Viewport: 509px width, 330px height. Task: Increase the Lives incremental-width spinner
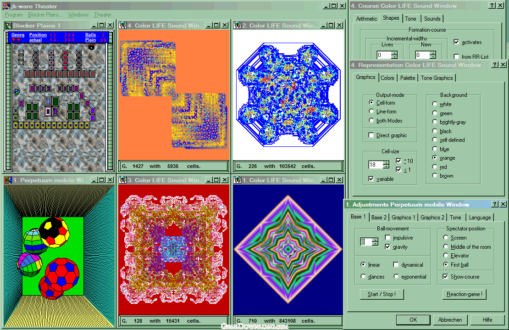(x=394, y=53)
